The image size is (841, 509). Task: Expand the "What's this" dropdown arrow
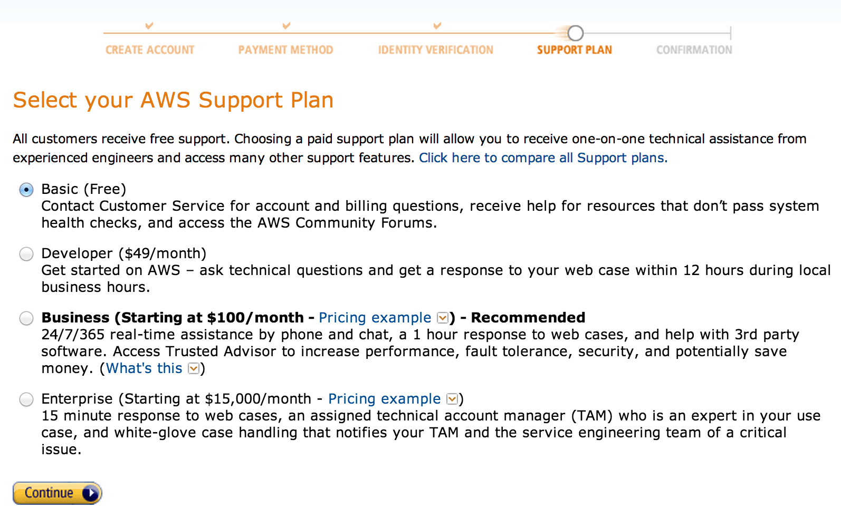(x=194, y=369)
